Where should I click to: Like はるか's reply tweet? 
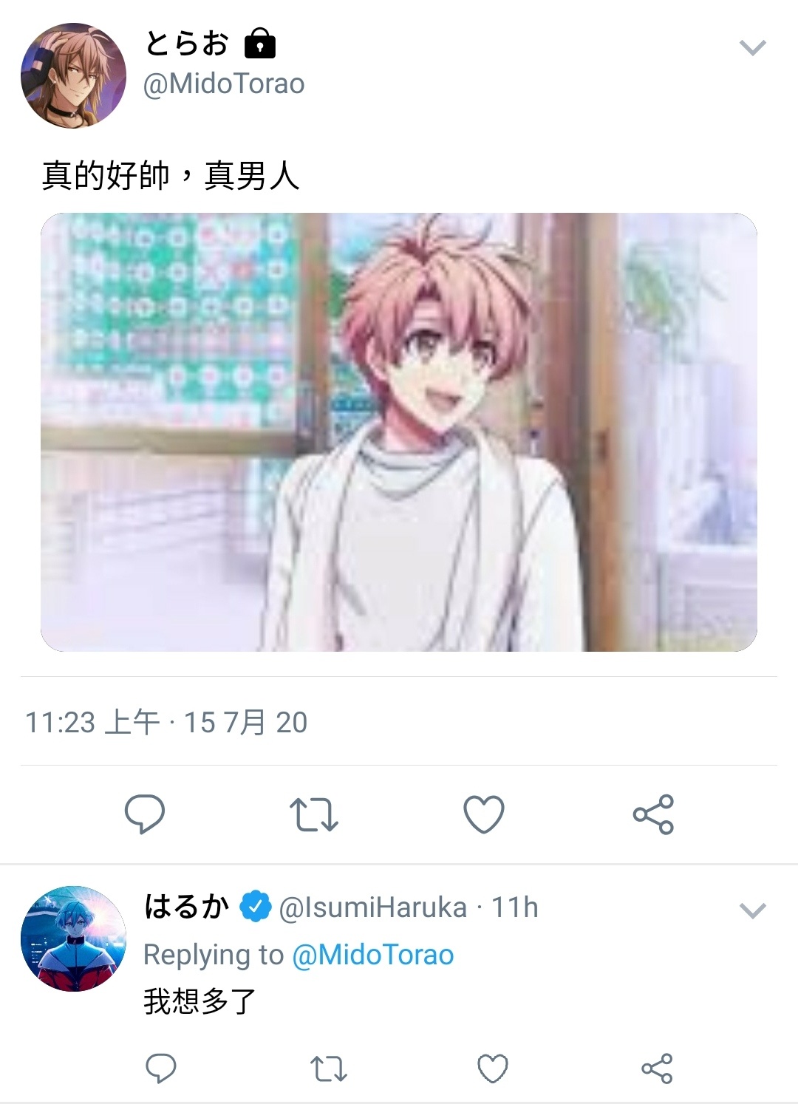(x=493, y=1069)
